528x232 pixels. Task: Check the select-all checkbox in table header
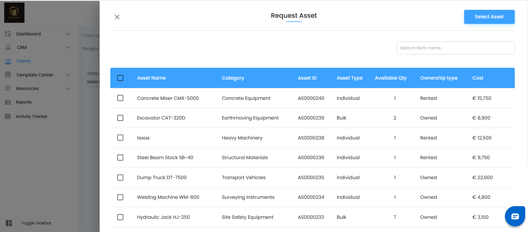pos(120,78)
